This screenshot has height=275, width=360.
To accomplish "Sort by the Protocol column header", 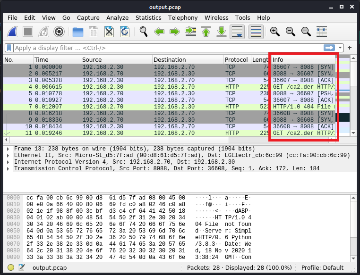I will (x=237, y=59).
